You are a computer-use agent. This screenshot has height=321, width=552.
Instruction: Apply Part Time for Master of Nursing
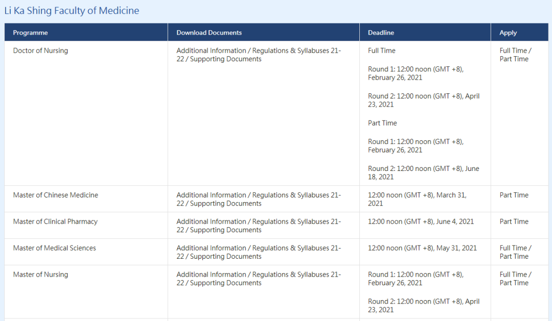tap(514, 283)
